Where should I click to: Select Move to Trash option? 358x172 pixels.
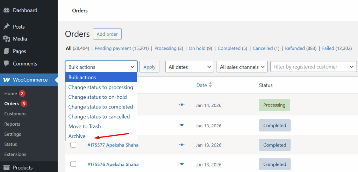click(x=85, y=127)
